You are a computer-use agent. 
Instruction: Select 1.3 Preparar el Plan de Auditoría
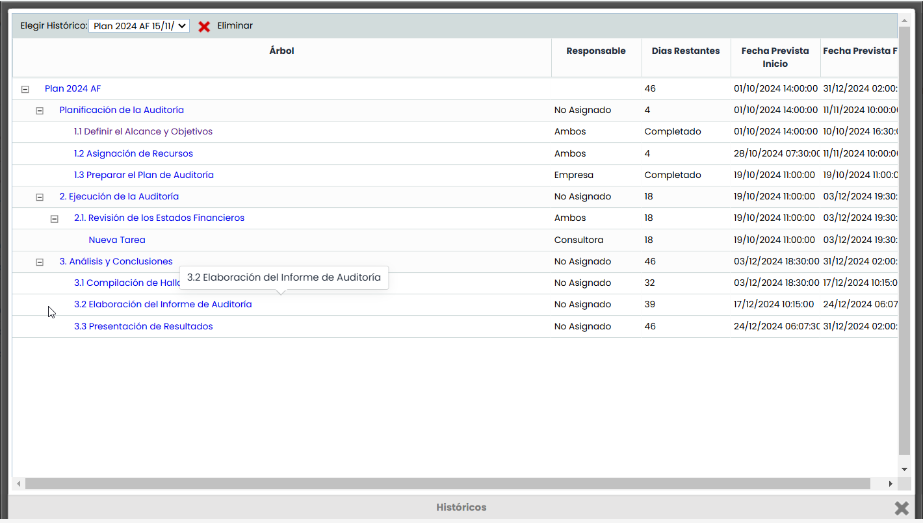[144, 175]
